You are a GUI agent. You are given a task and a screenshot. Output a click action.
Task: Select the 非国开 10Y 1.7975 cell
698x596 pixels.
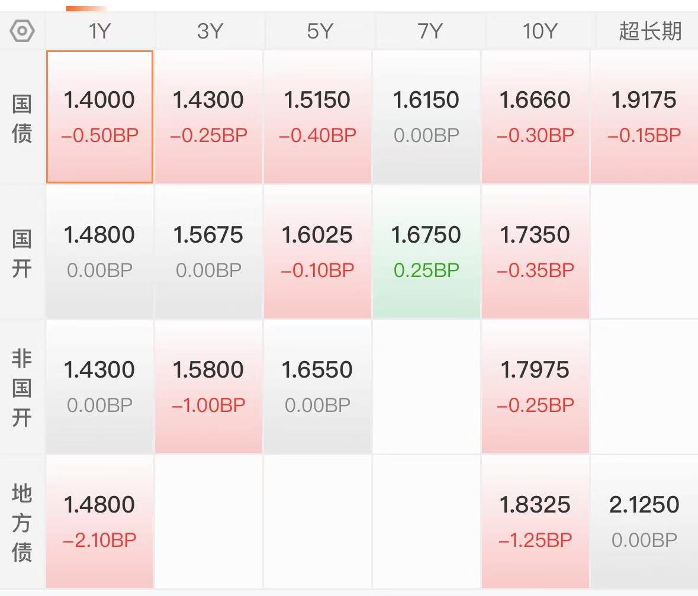pyautogui.click(x=535, y=387)
